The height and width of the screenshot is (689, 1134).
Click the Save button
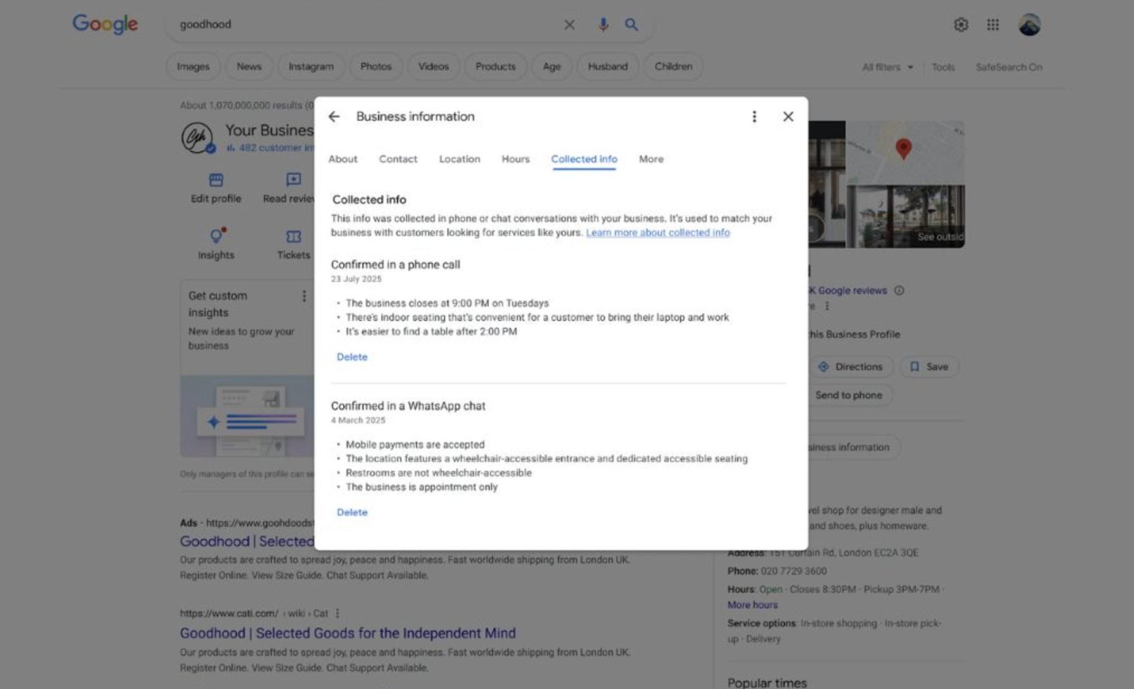[930, 367]
